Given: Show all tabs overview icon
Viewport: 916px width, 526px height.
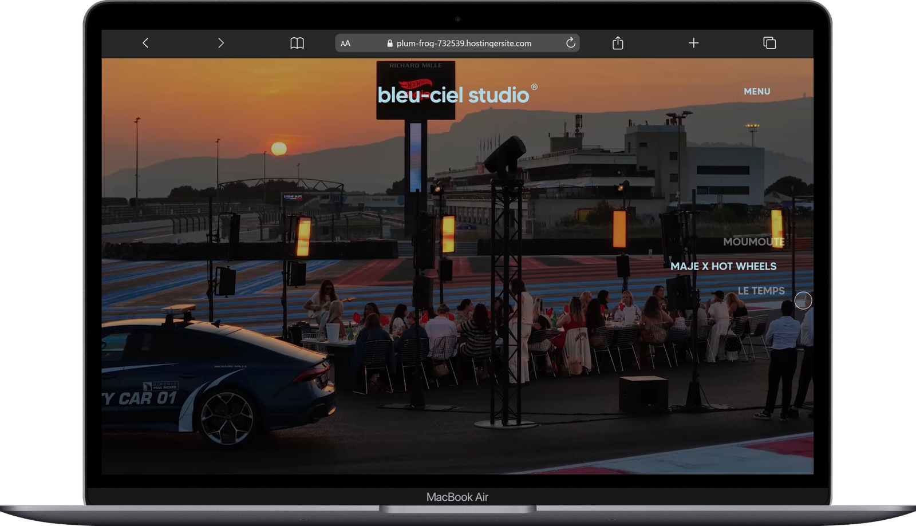Looking at the screenshot, I should pyautogui.click(x=769, y=43).
